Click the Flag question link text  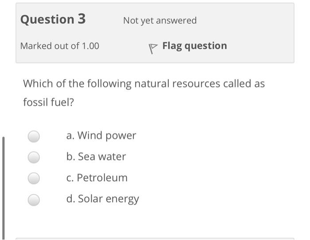pyautogui.click(x=194, y=46)
